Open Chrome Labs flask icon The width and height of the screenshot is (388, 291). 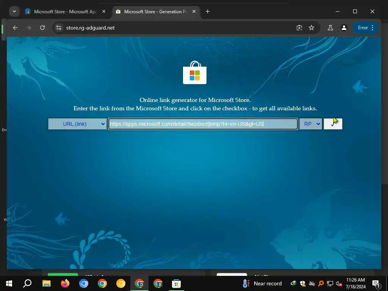330,28
